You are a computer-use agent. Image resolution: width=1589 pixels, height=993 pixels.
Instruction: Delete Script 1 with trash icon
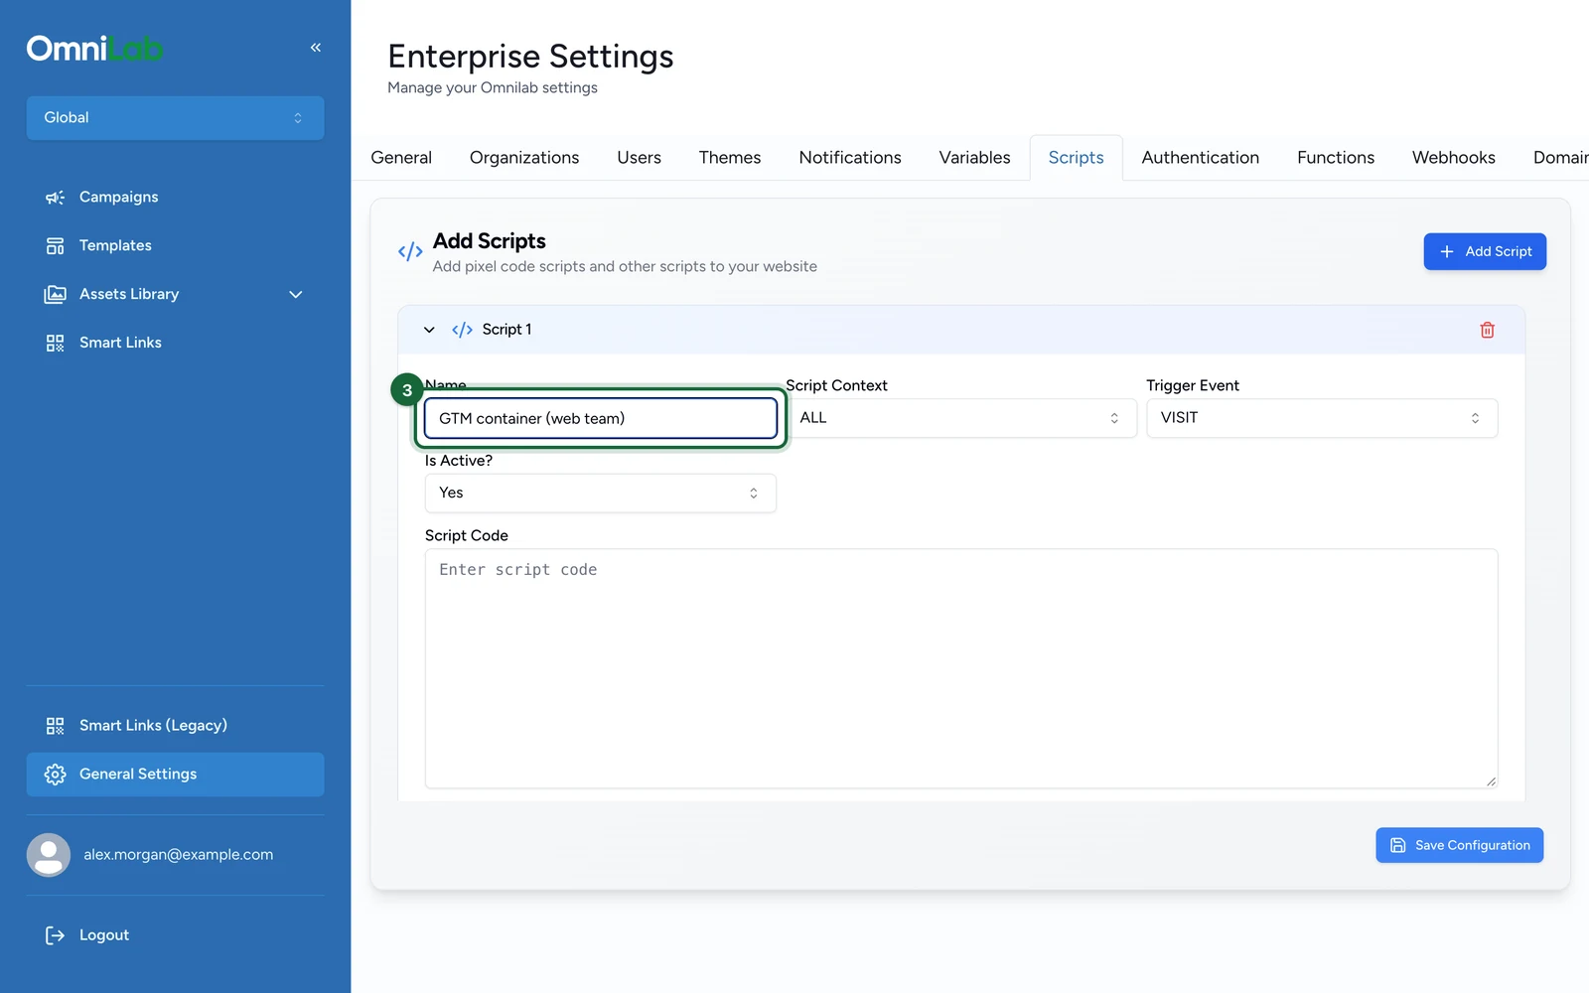pos(1487,330)
